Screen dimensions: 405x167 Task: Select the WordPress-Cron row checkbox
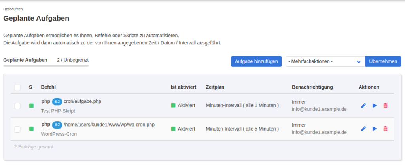tap(17, 129)
